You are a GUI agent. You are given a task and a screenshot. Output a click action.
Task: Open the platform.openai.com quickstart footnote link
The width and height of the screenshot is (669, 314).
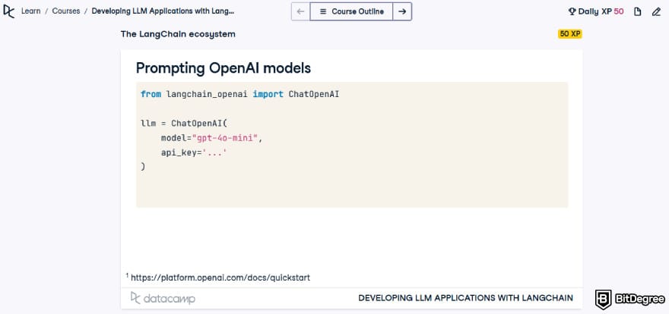click(x=220, y=278)
